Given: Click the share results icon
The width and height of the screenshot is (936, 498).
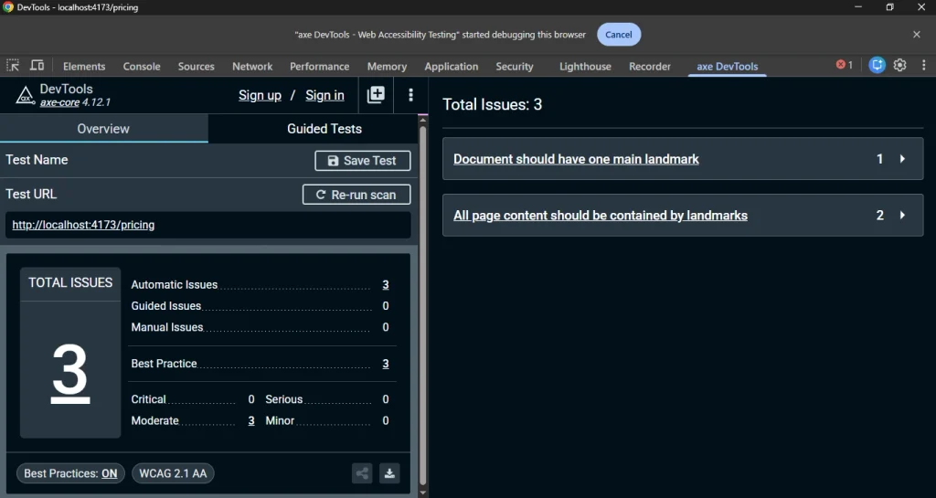Looking at the screenshot, I should (x=362, y=473).
